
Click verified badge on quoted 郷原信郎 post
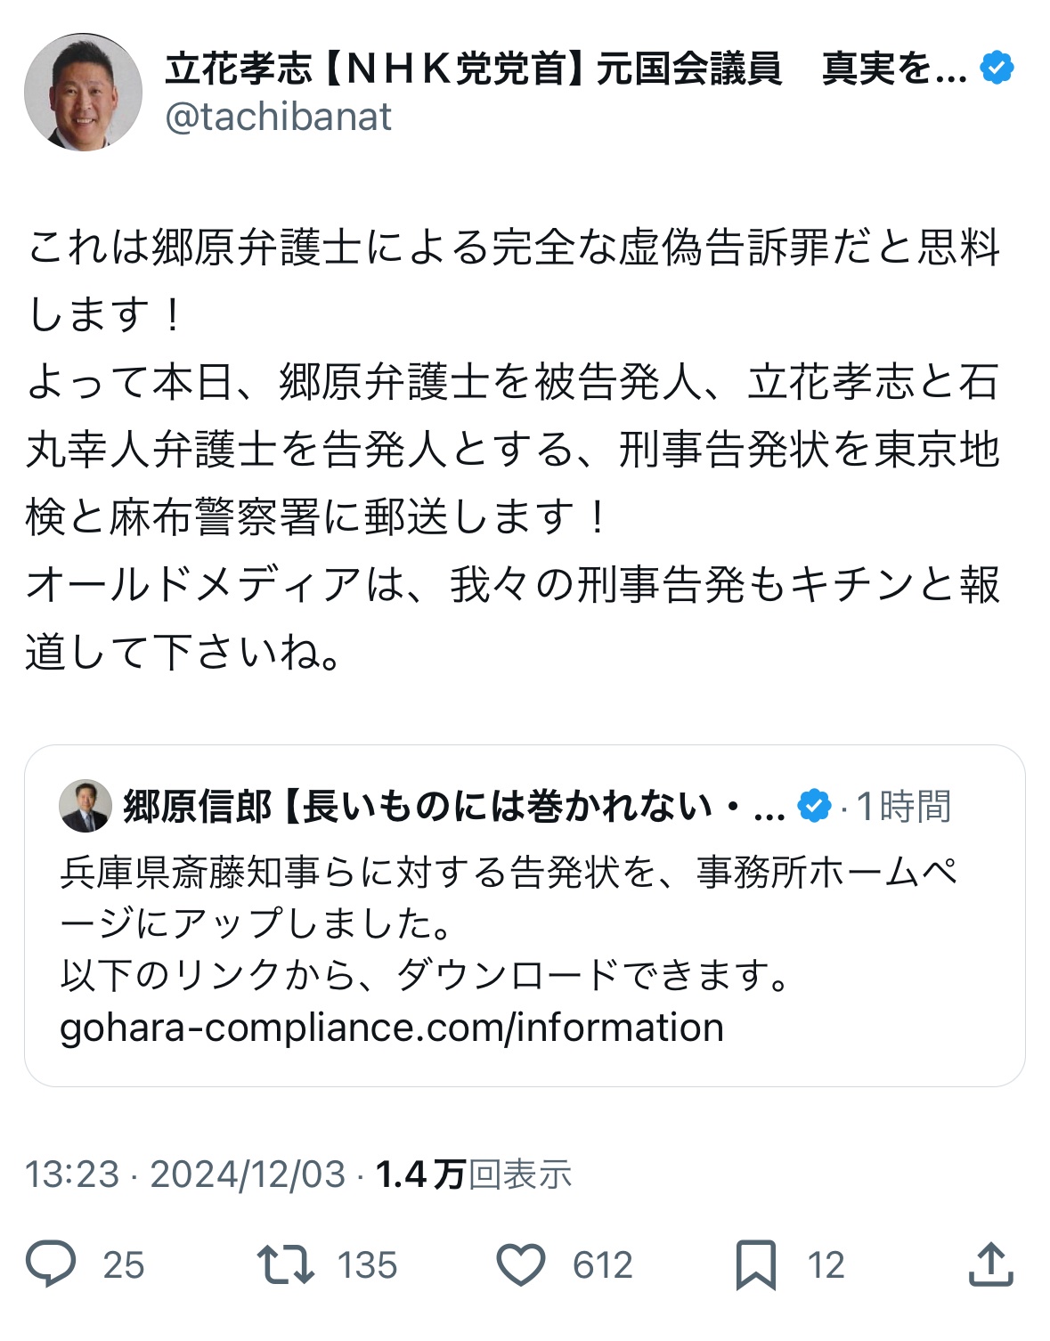[x=814, y=806]
